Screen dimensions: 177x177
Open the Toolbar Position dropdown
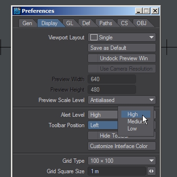pos(103,125)
